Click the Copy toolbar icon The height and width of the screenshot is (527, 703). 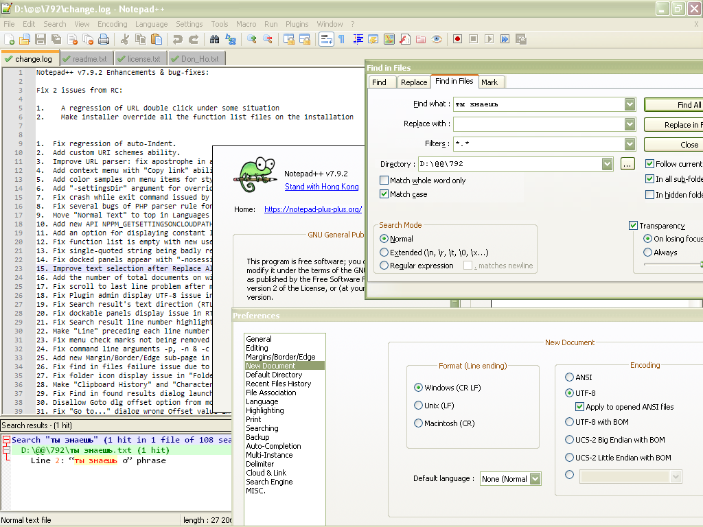[x=140, y=39]
